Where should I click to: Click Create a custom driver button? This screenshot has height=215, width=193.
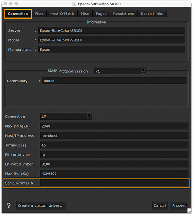tap(41, 205)
